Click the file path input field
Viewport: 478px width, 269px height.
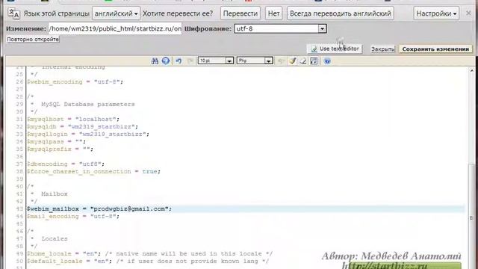[x=115, y=28]
